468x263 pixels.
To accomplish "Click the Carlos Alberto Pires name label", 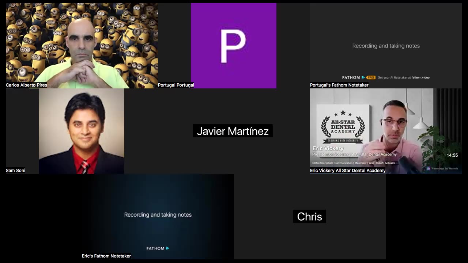I will (x=26, y=85).
